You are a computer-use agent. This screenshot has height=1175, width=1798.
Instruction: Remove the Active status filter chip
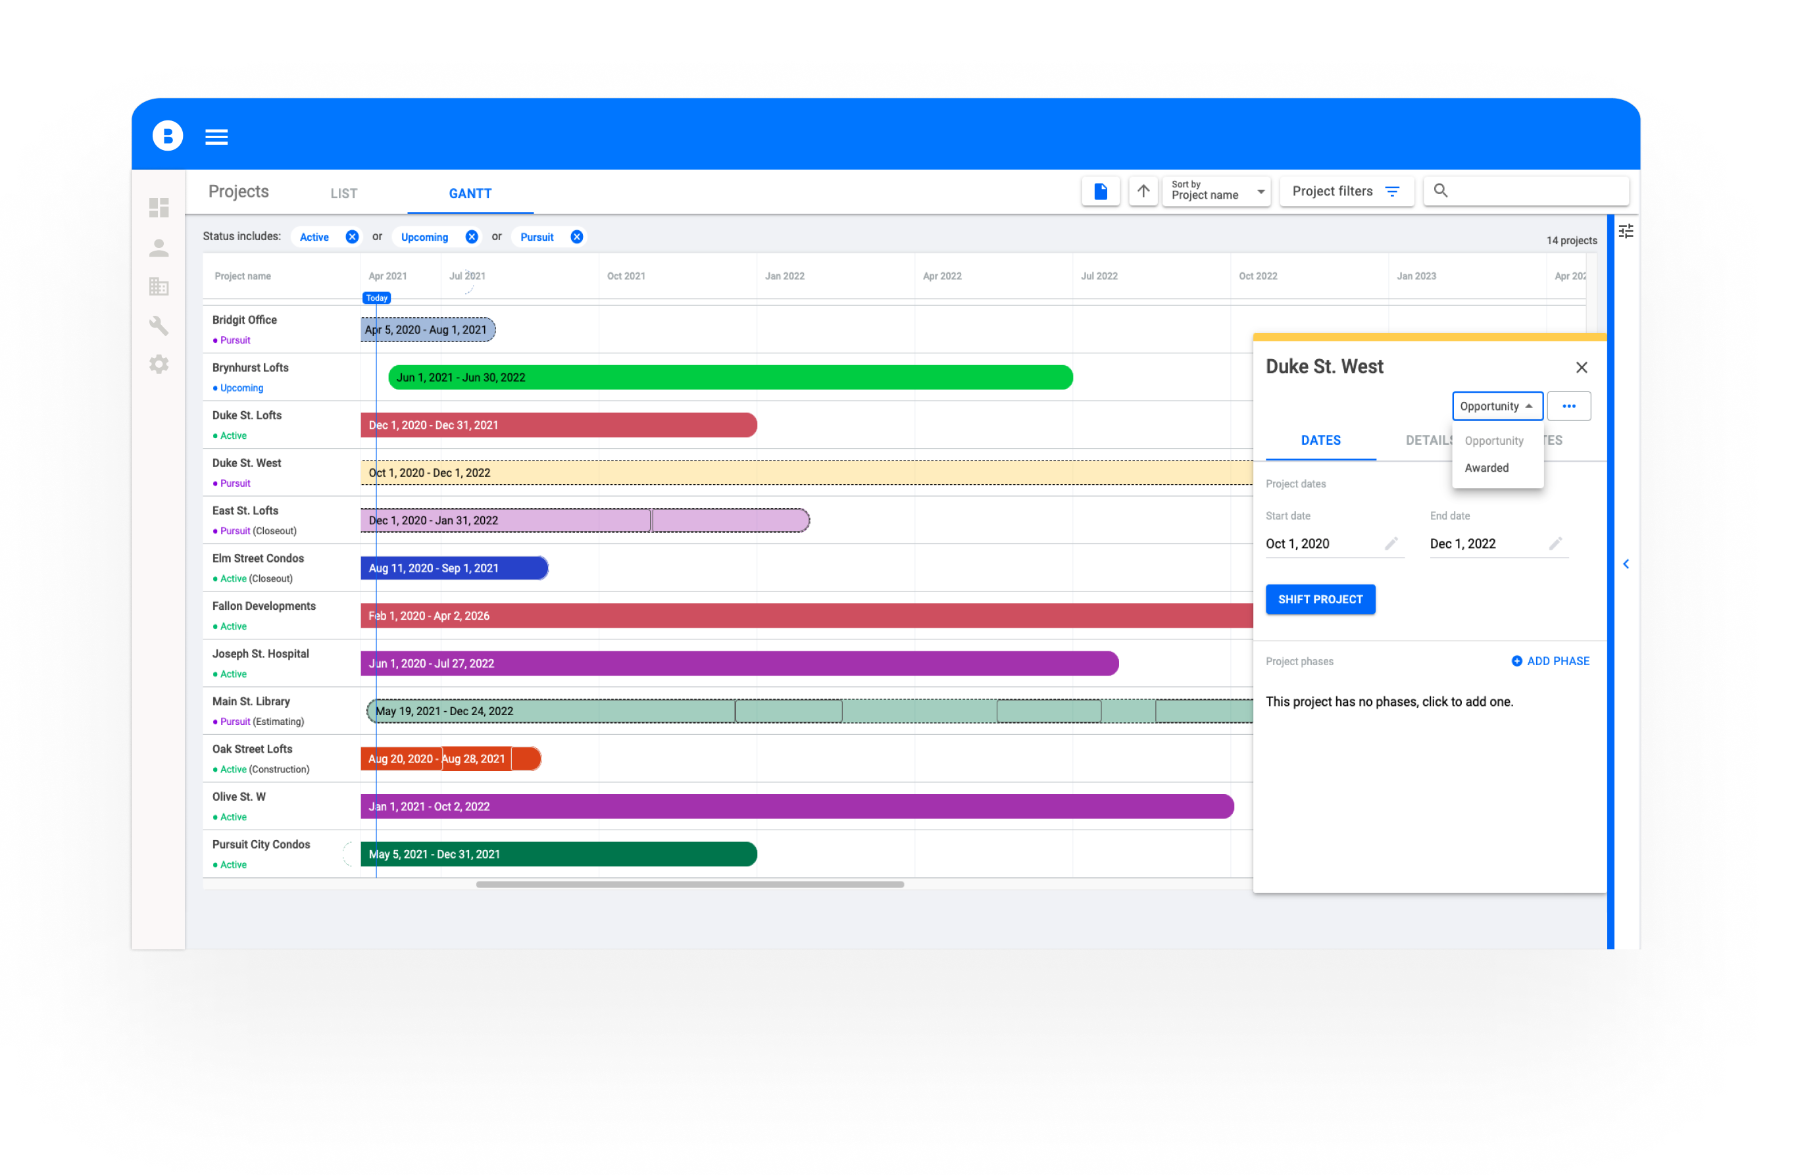point(352,238)
